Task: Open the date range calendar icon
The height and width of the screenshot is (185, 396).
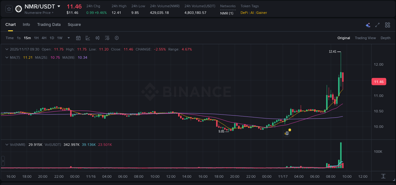Action: point(78,38)
